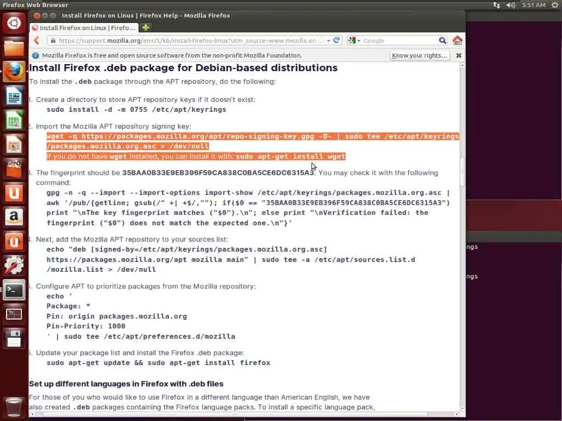562x421 pixels.
Task: Dismiss the Mozilla rights notification bar
Action: [x=458, y=55]
